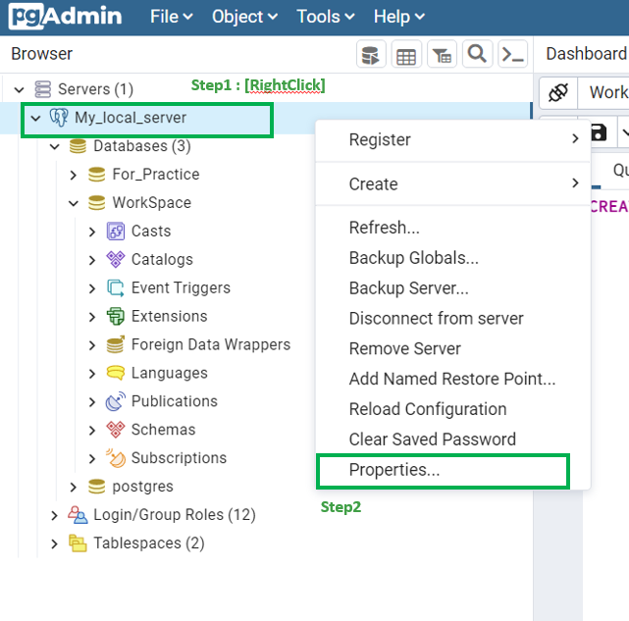Select the Subscriptions tree label
Image resolution: width=629 pixels, height=621 pixels.
click(179, 458)
